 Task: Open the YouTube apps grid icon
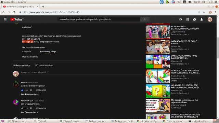tap(188, 19)
